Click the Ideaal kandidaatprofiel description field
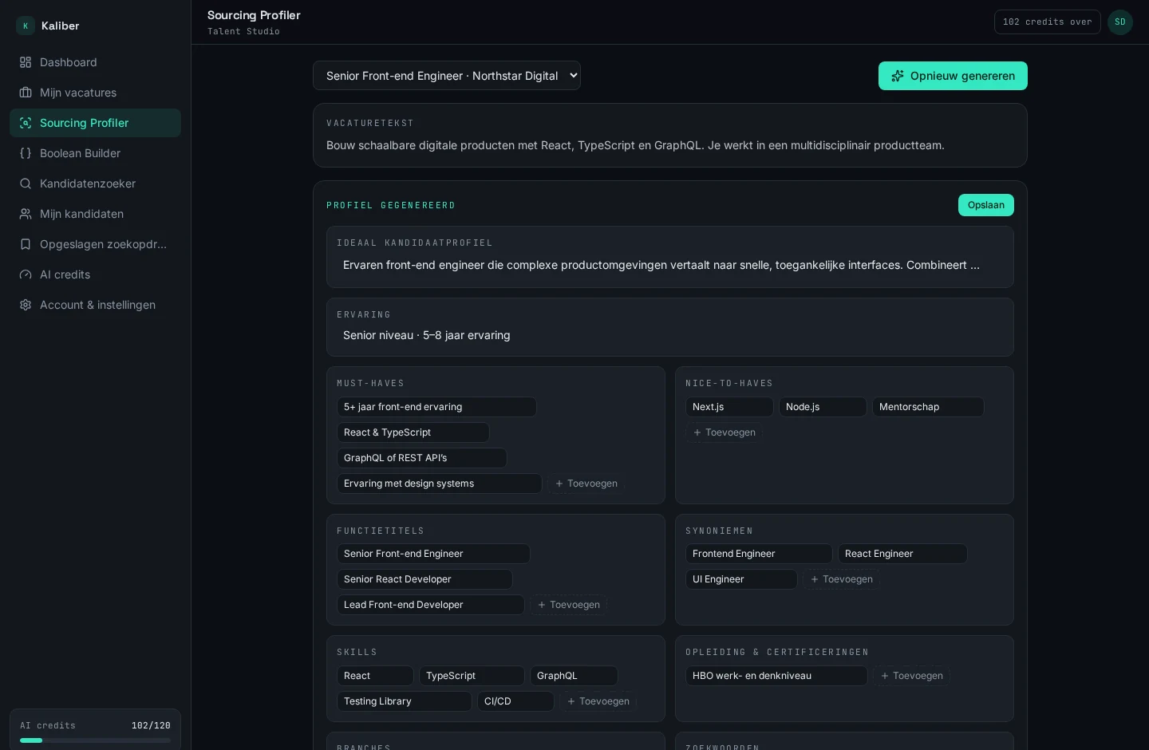This screenshot has height=750, width=1149. pos(670,265)
